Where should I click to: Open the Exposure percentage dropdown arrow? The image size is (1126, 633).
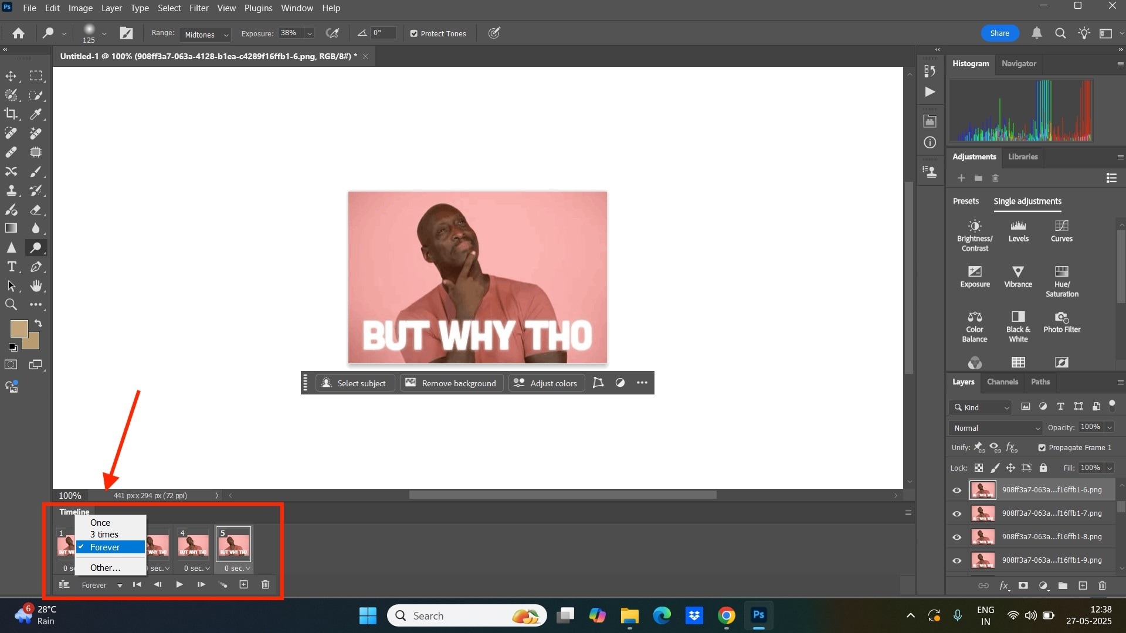[x=309, y=33]
